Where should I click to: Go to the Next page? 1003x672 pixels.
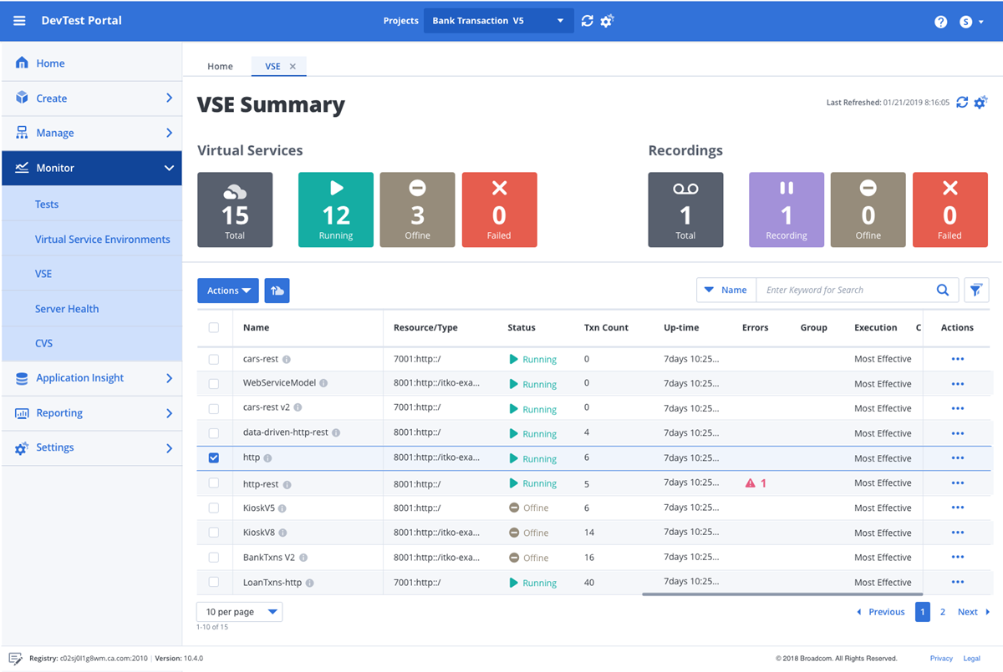click(x=974, y=612)
